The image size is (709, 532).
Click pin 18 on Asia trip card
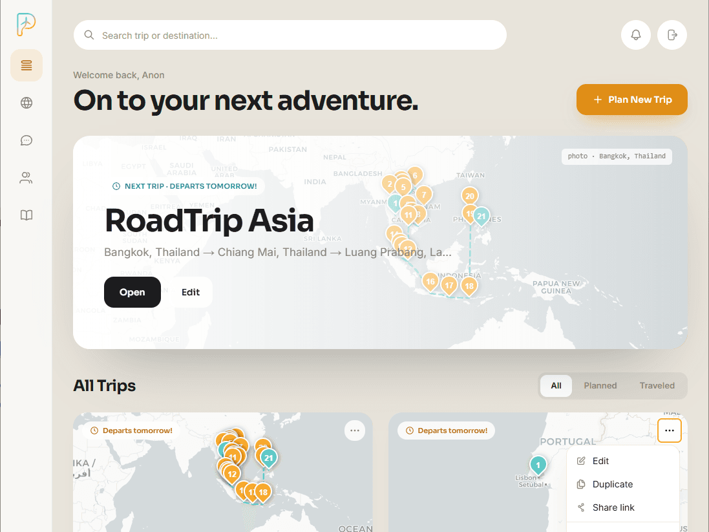tap(263, 492)
